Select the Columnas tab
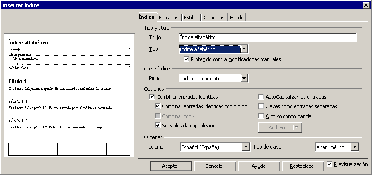Screen dimensions: 372x175 214,17
